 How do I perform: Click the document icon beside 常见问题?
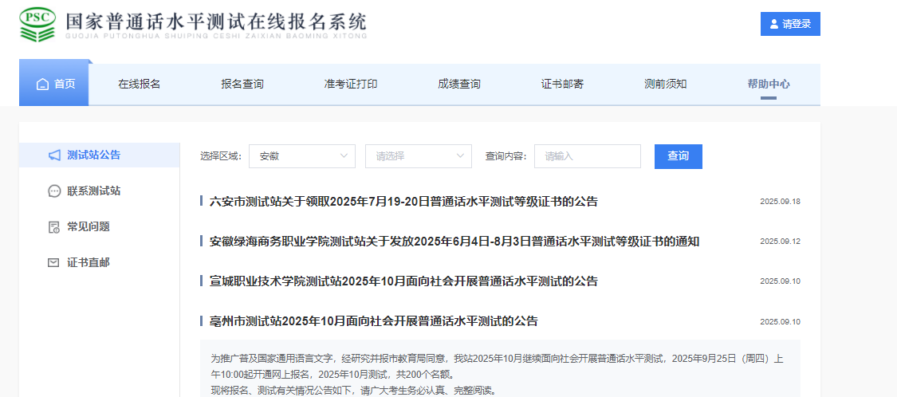pos(53,227)
